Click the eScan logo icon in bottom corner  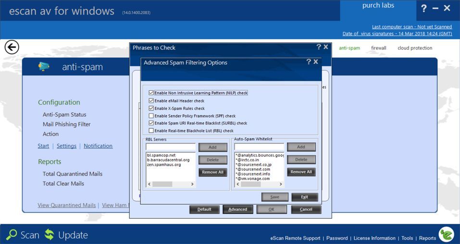[446, 234]
